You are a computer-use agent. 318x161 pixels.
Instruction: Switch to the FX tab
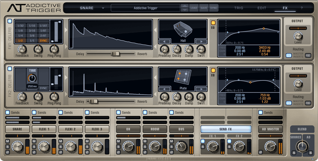285,8
